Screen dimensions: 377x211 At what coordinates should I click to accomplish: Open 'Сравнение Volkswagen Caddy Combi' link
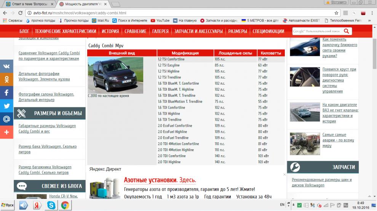pyautogui.click(x=49, y=56)
